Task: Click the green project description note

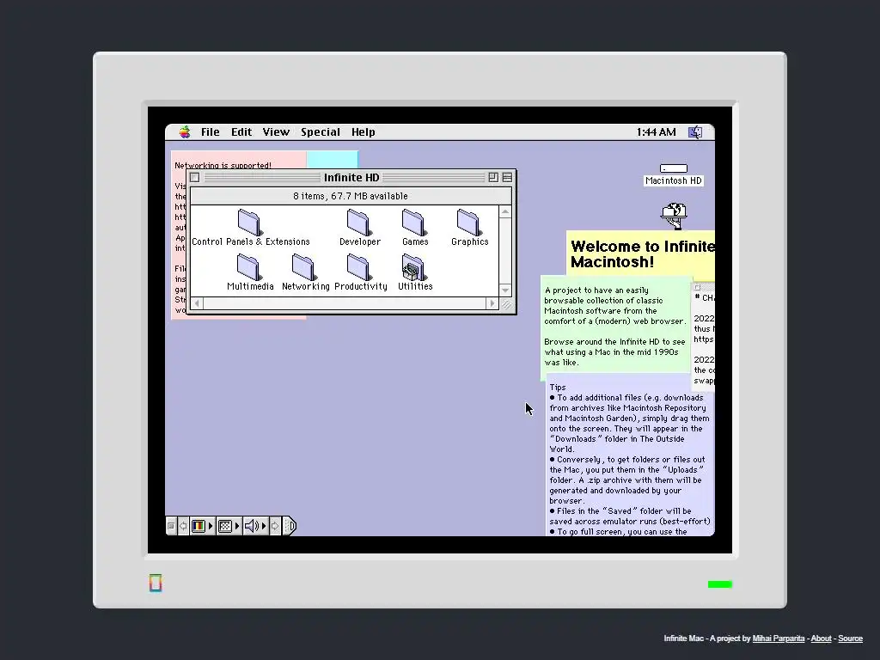Action: click(x=615, y=328)
